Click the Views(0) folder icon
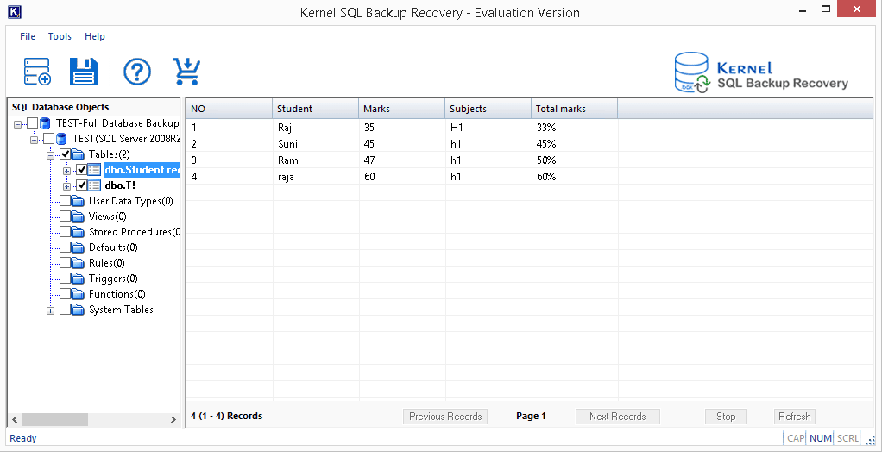The image size is (882, 452). click(78, 217)
